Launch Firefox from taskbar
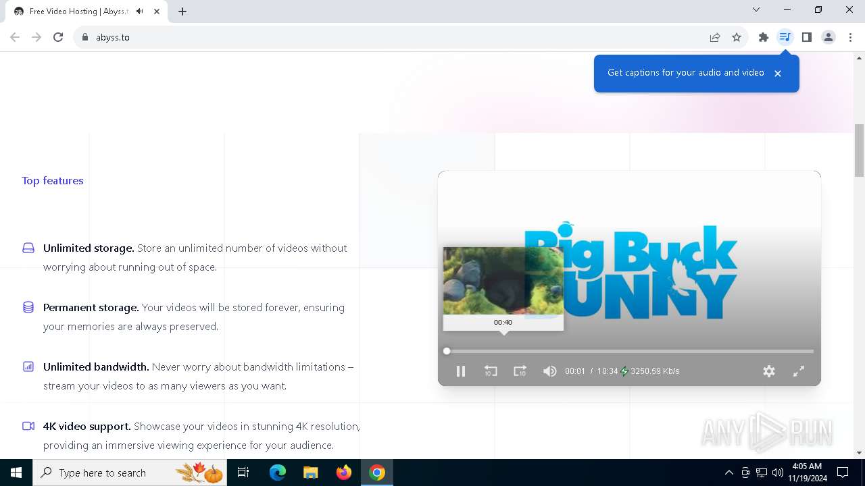865x486 pixels. [344, 473]
